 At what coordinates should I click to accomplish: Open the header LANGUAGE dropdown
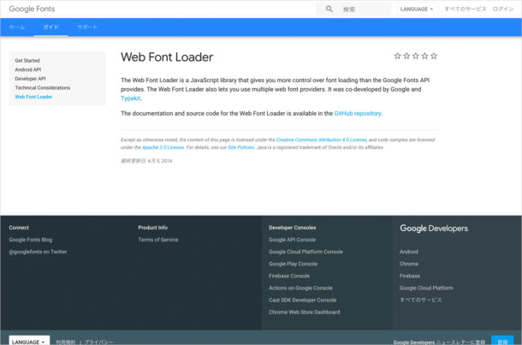point(417,9)
